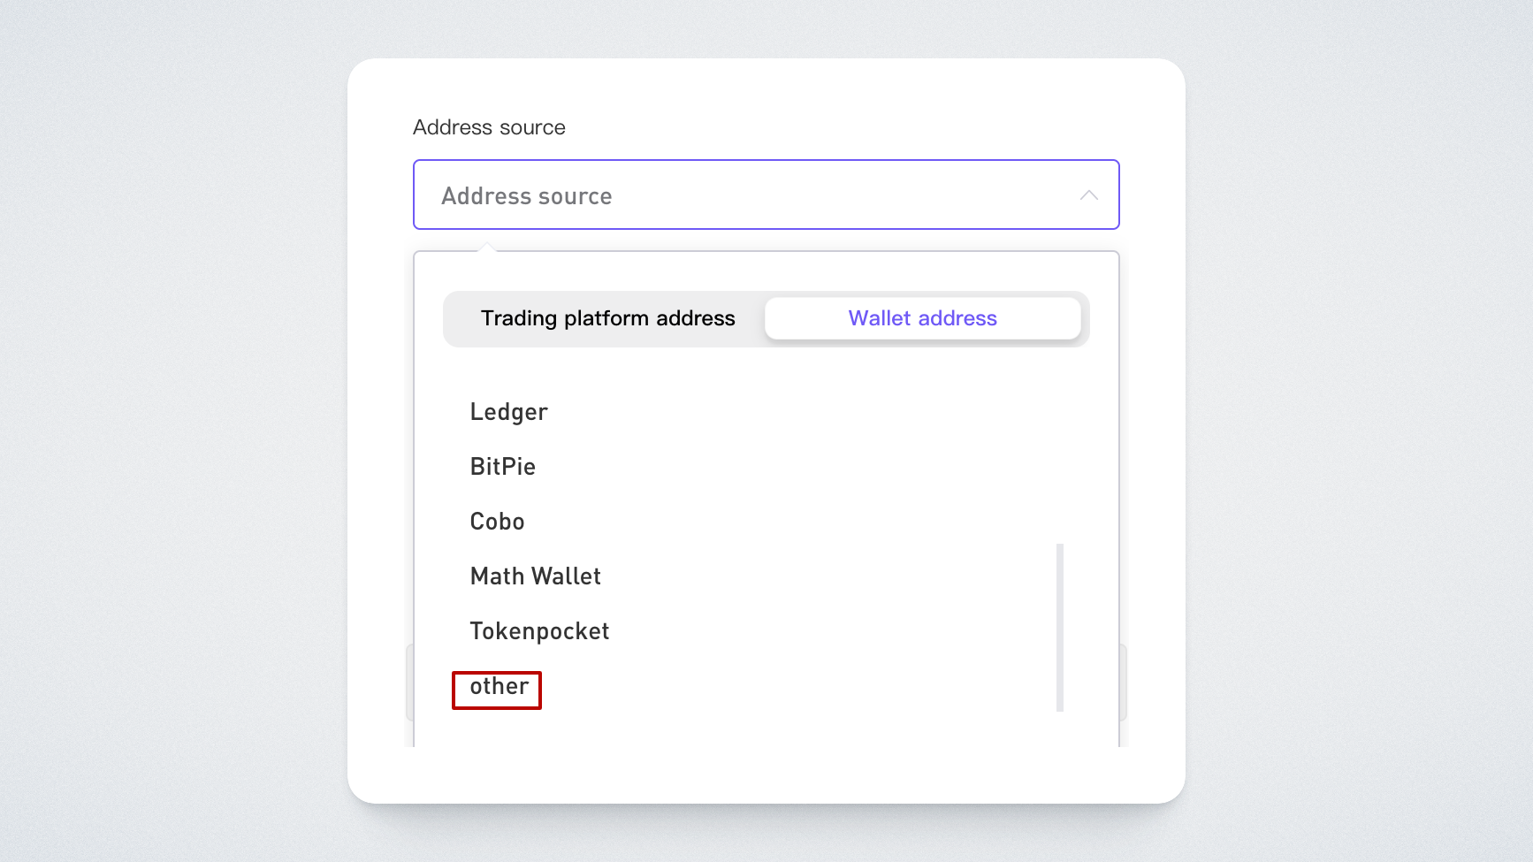Choose the highlighted "other" option
The image size is (1533, 862).
[x=499, y=687]
